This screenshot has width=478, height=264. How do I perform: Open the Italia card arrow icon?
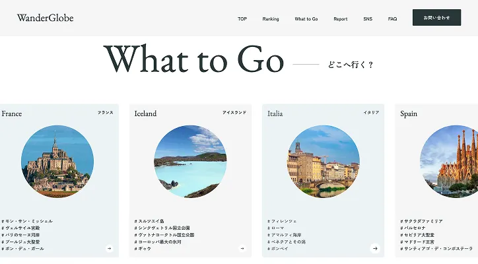coord(375,248)
